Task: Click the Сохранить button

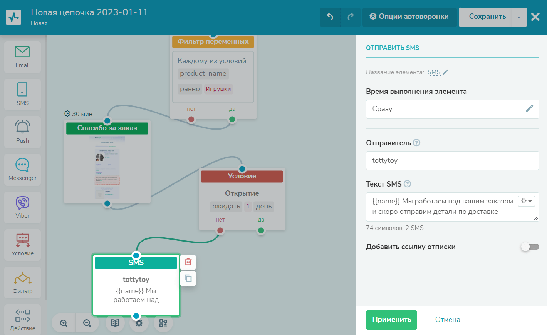Action: 485,17
